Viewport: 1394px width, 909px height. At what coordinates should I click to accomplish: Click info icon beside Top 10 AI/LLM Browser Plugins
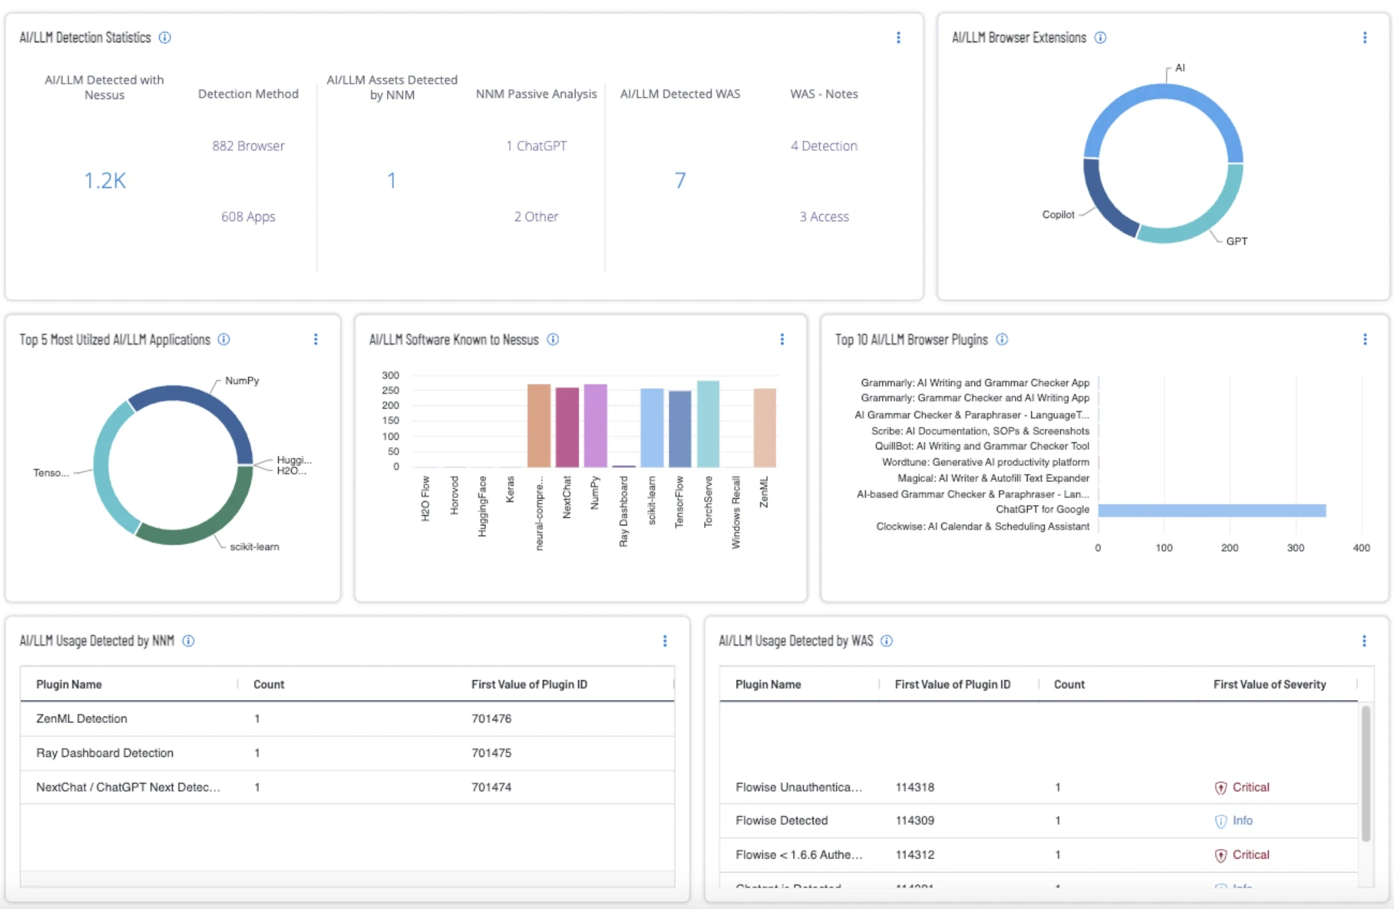coord(1002,339)
